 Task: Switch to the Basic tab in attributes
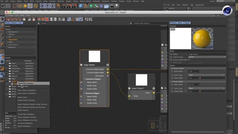click(180, 23)
